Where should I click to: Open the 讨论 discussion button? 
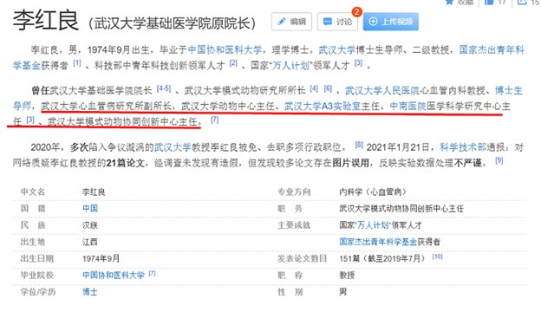(337, 22)
